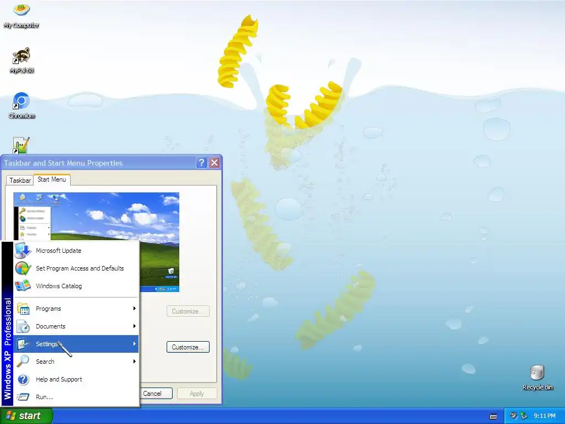Click the Cancel button in the dialog
The width and height of the screenshot is (565, 424).
(x=156, y=393)
